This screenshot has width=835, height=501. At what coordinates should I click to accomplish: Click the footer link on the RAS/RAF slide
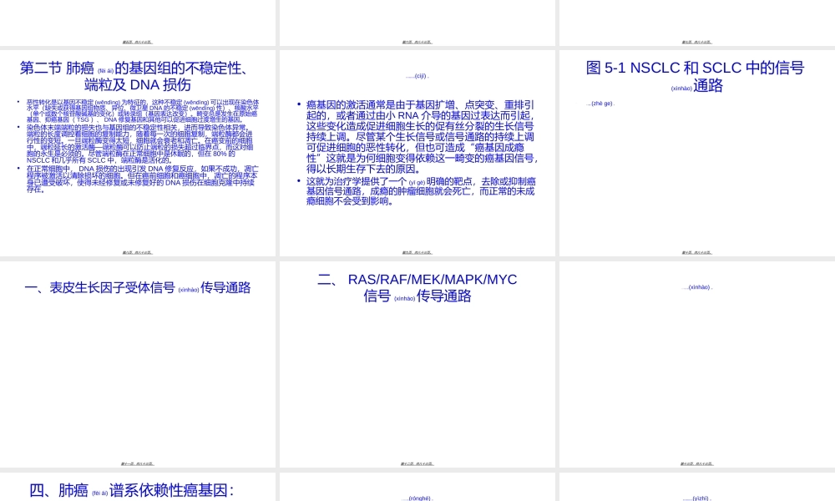(x=417, y=463)
